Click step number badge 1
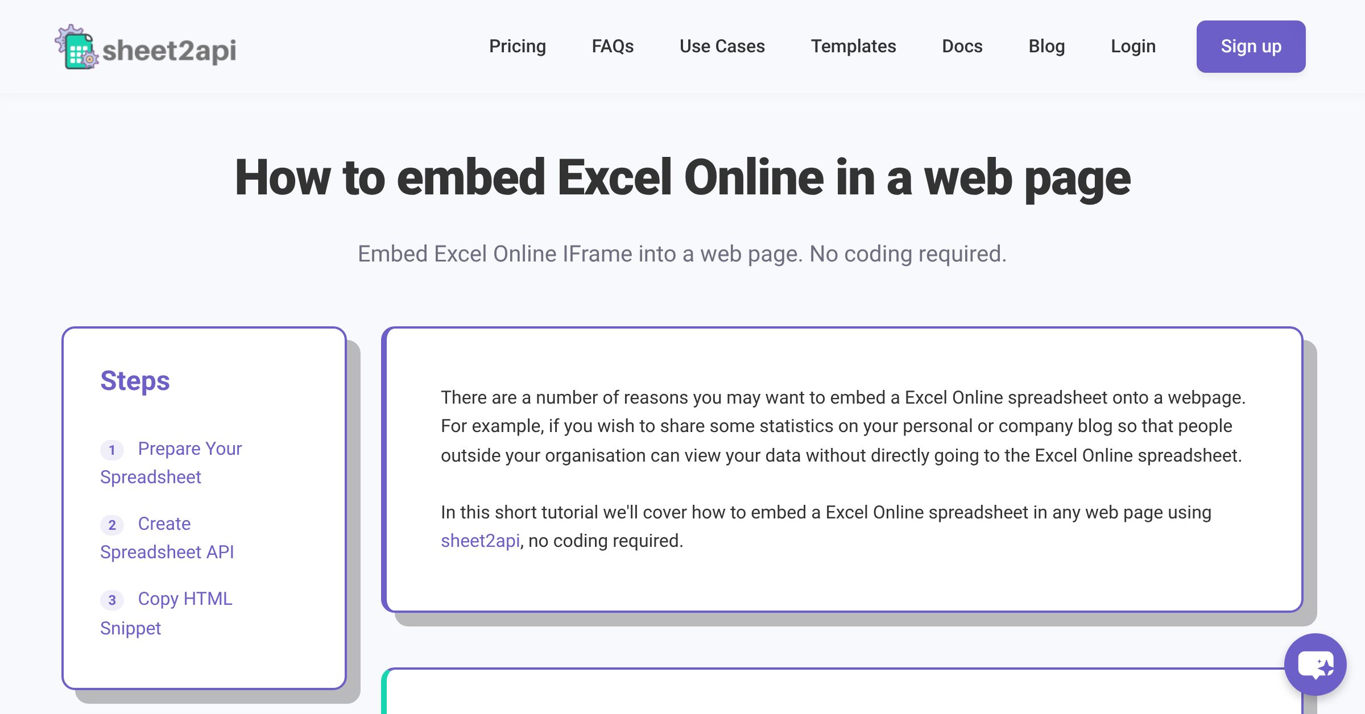 113,450
